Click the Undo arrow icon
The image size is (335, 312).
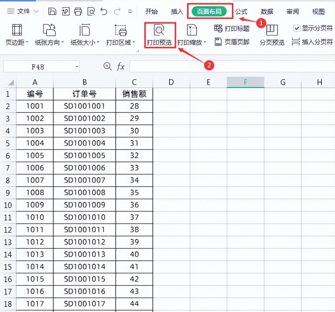click(x=104, y=11)
